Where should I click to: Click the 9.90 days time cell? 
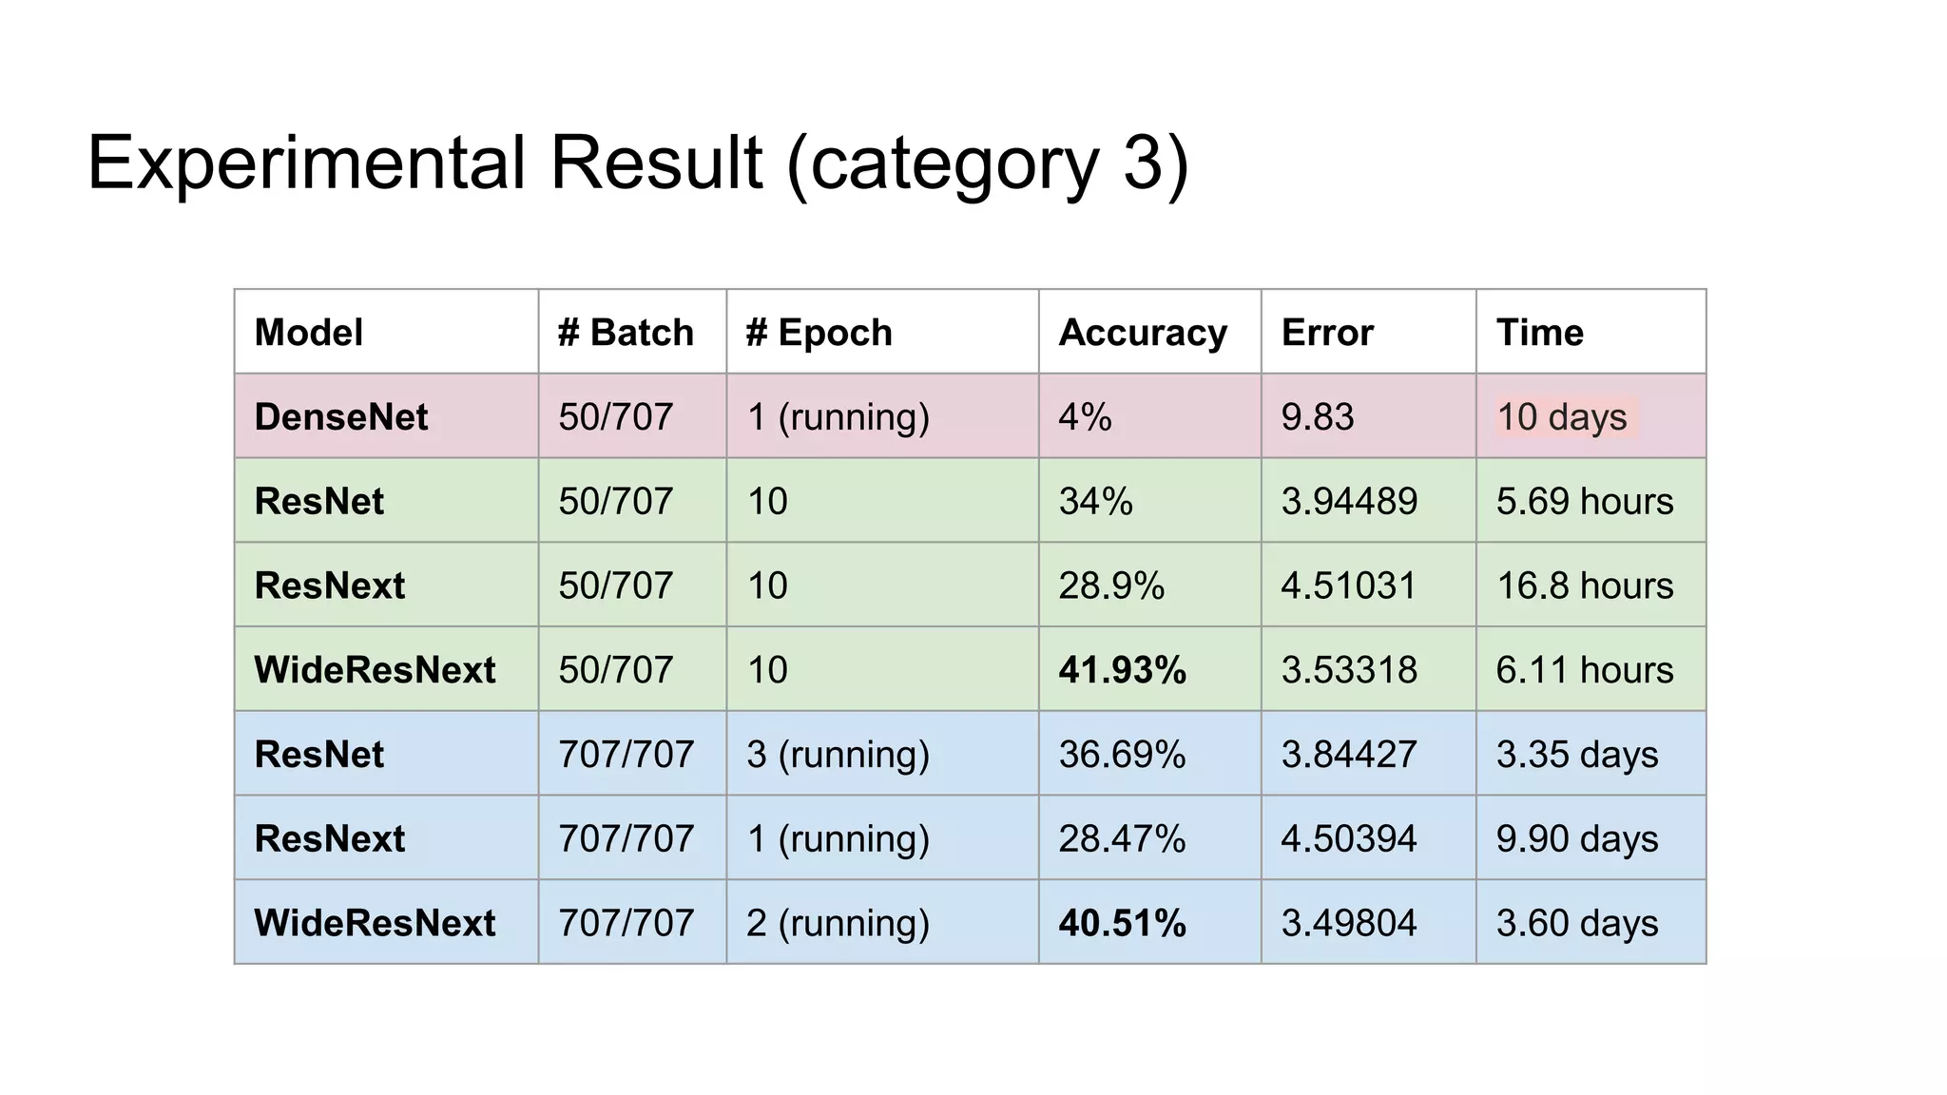click(1577, 838)
